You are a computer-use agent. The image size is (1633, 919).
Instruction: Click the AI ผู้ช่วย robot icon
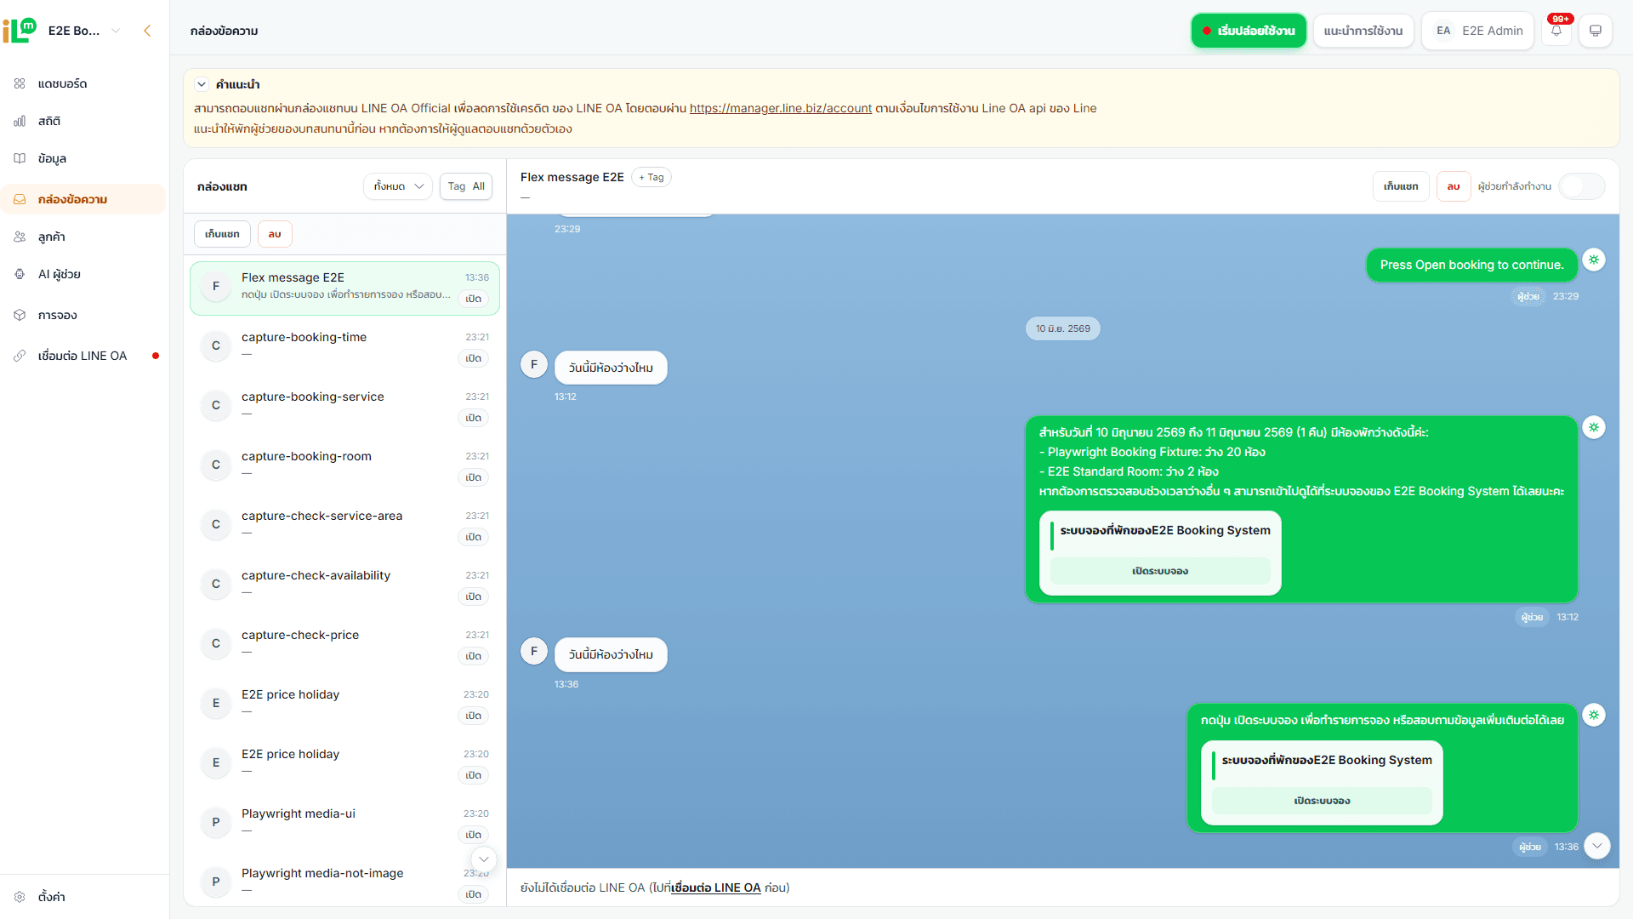(x=20, y=274)
